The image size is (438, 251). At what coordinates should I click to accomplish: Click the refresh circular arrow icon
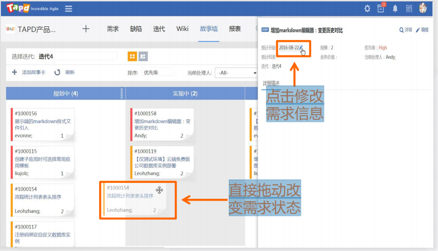[57, 72]
